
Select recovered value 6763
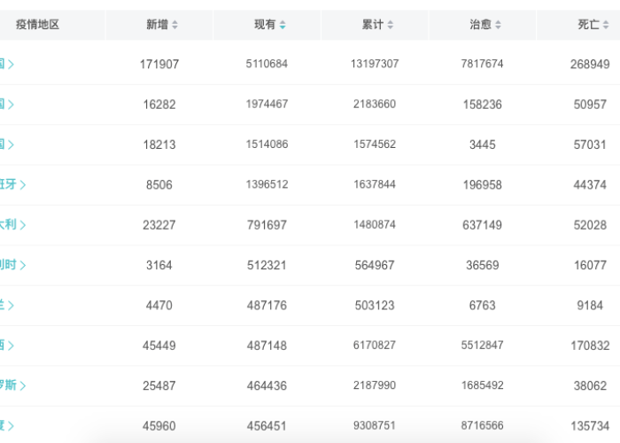[483, 306]
